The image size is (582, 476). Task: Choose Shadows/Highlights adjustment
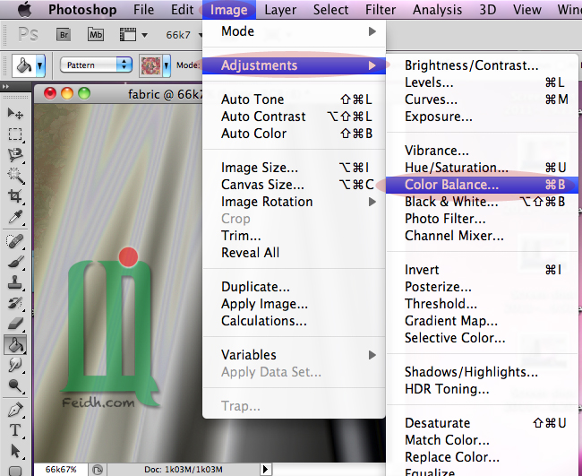point(482,372)
